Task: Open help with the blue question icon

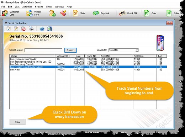Action: 42,29
